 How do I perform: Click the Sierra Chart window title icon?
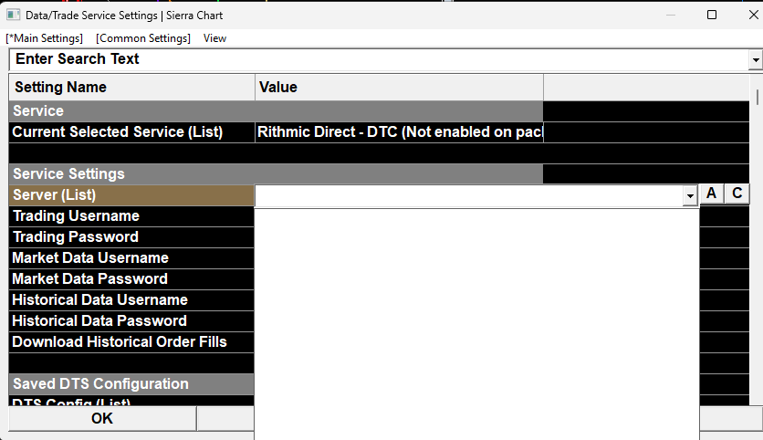pyautogui.click(x=13, y=16)
